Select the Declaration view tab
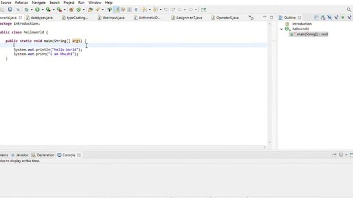This screenshot has width=353, height=198. pos(43,155)
